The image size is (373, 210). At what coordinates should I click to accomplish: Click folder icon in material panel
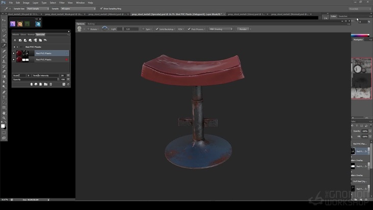[x=46, y=84]
